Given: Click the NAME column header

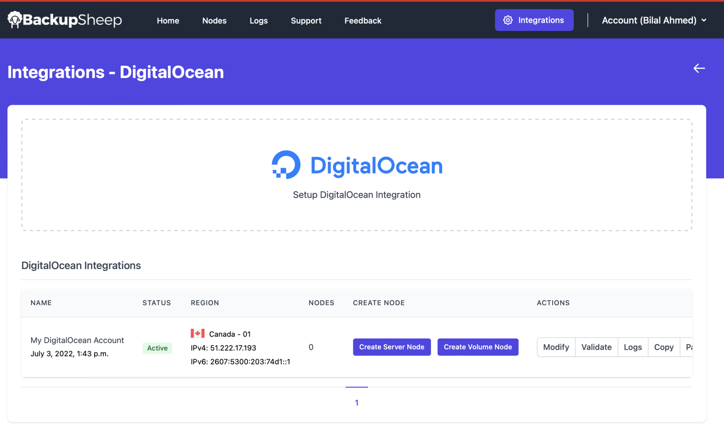Looking at the screenshot, I should [41, 303].
